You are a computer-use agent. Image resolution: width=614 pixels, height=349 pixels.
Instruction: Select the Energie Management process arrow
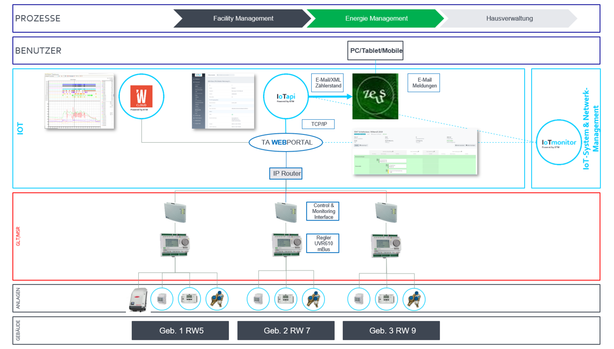coord(376,19)
